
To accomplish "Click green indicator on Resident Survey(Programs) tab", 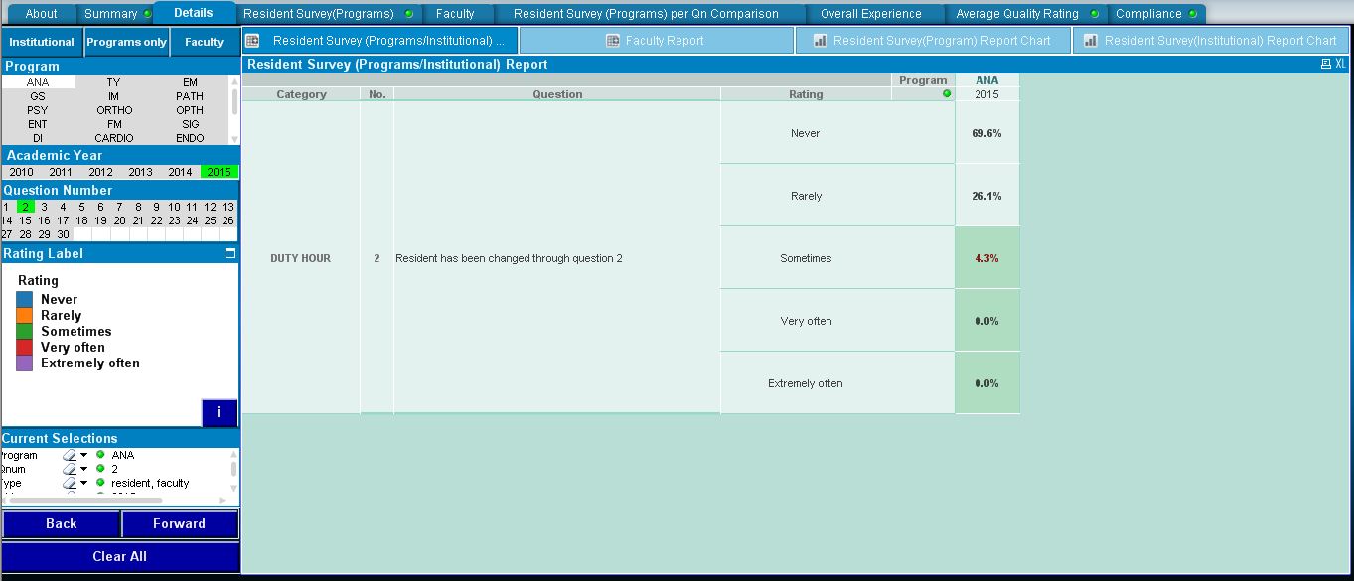I will (409, 14).
